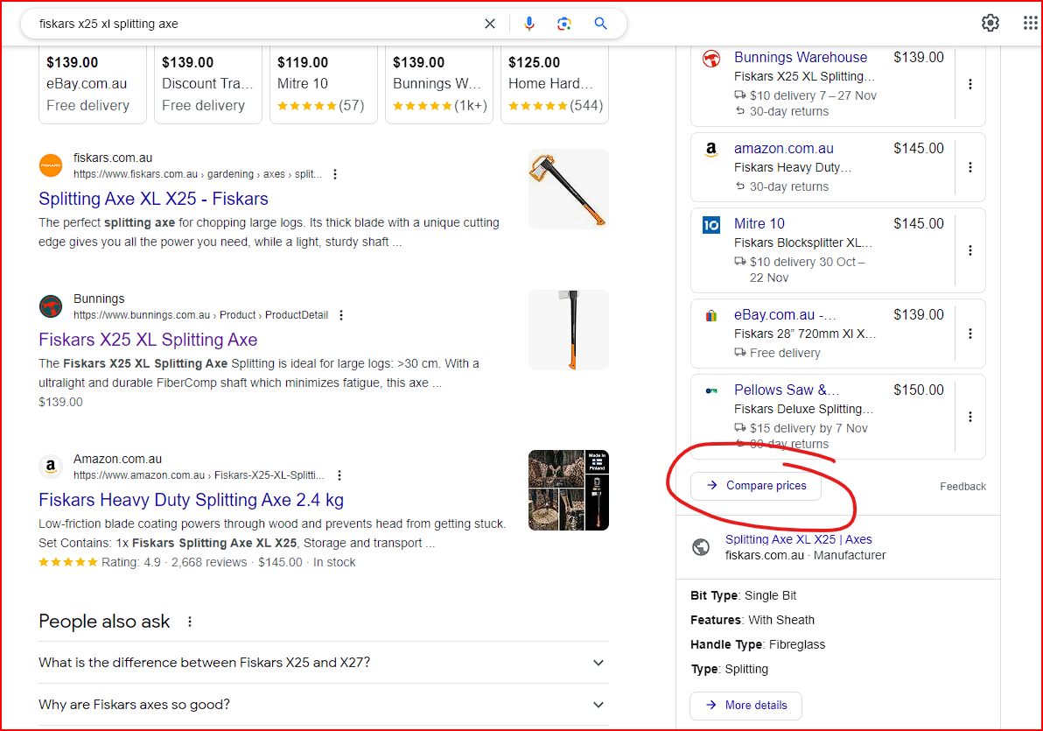Open Google Lens image search icon
Image resolution: width=1043 pixels, height=731 pixels.
point(564,24)
